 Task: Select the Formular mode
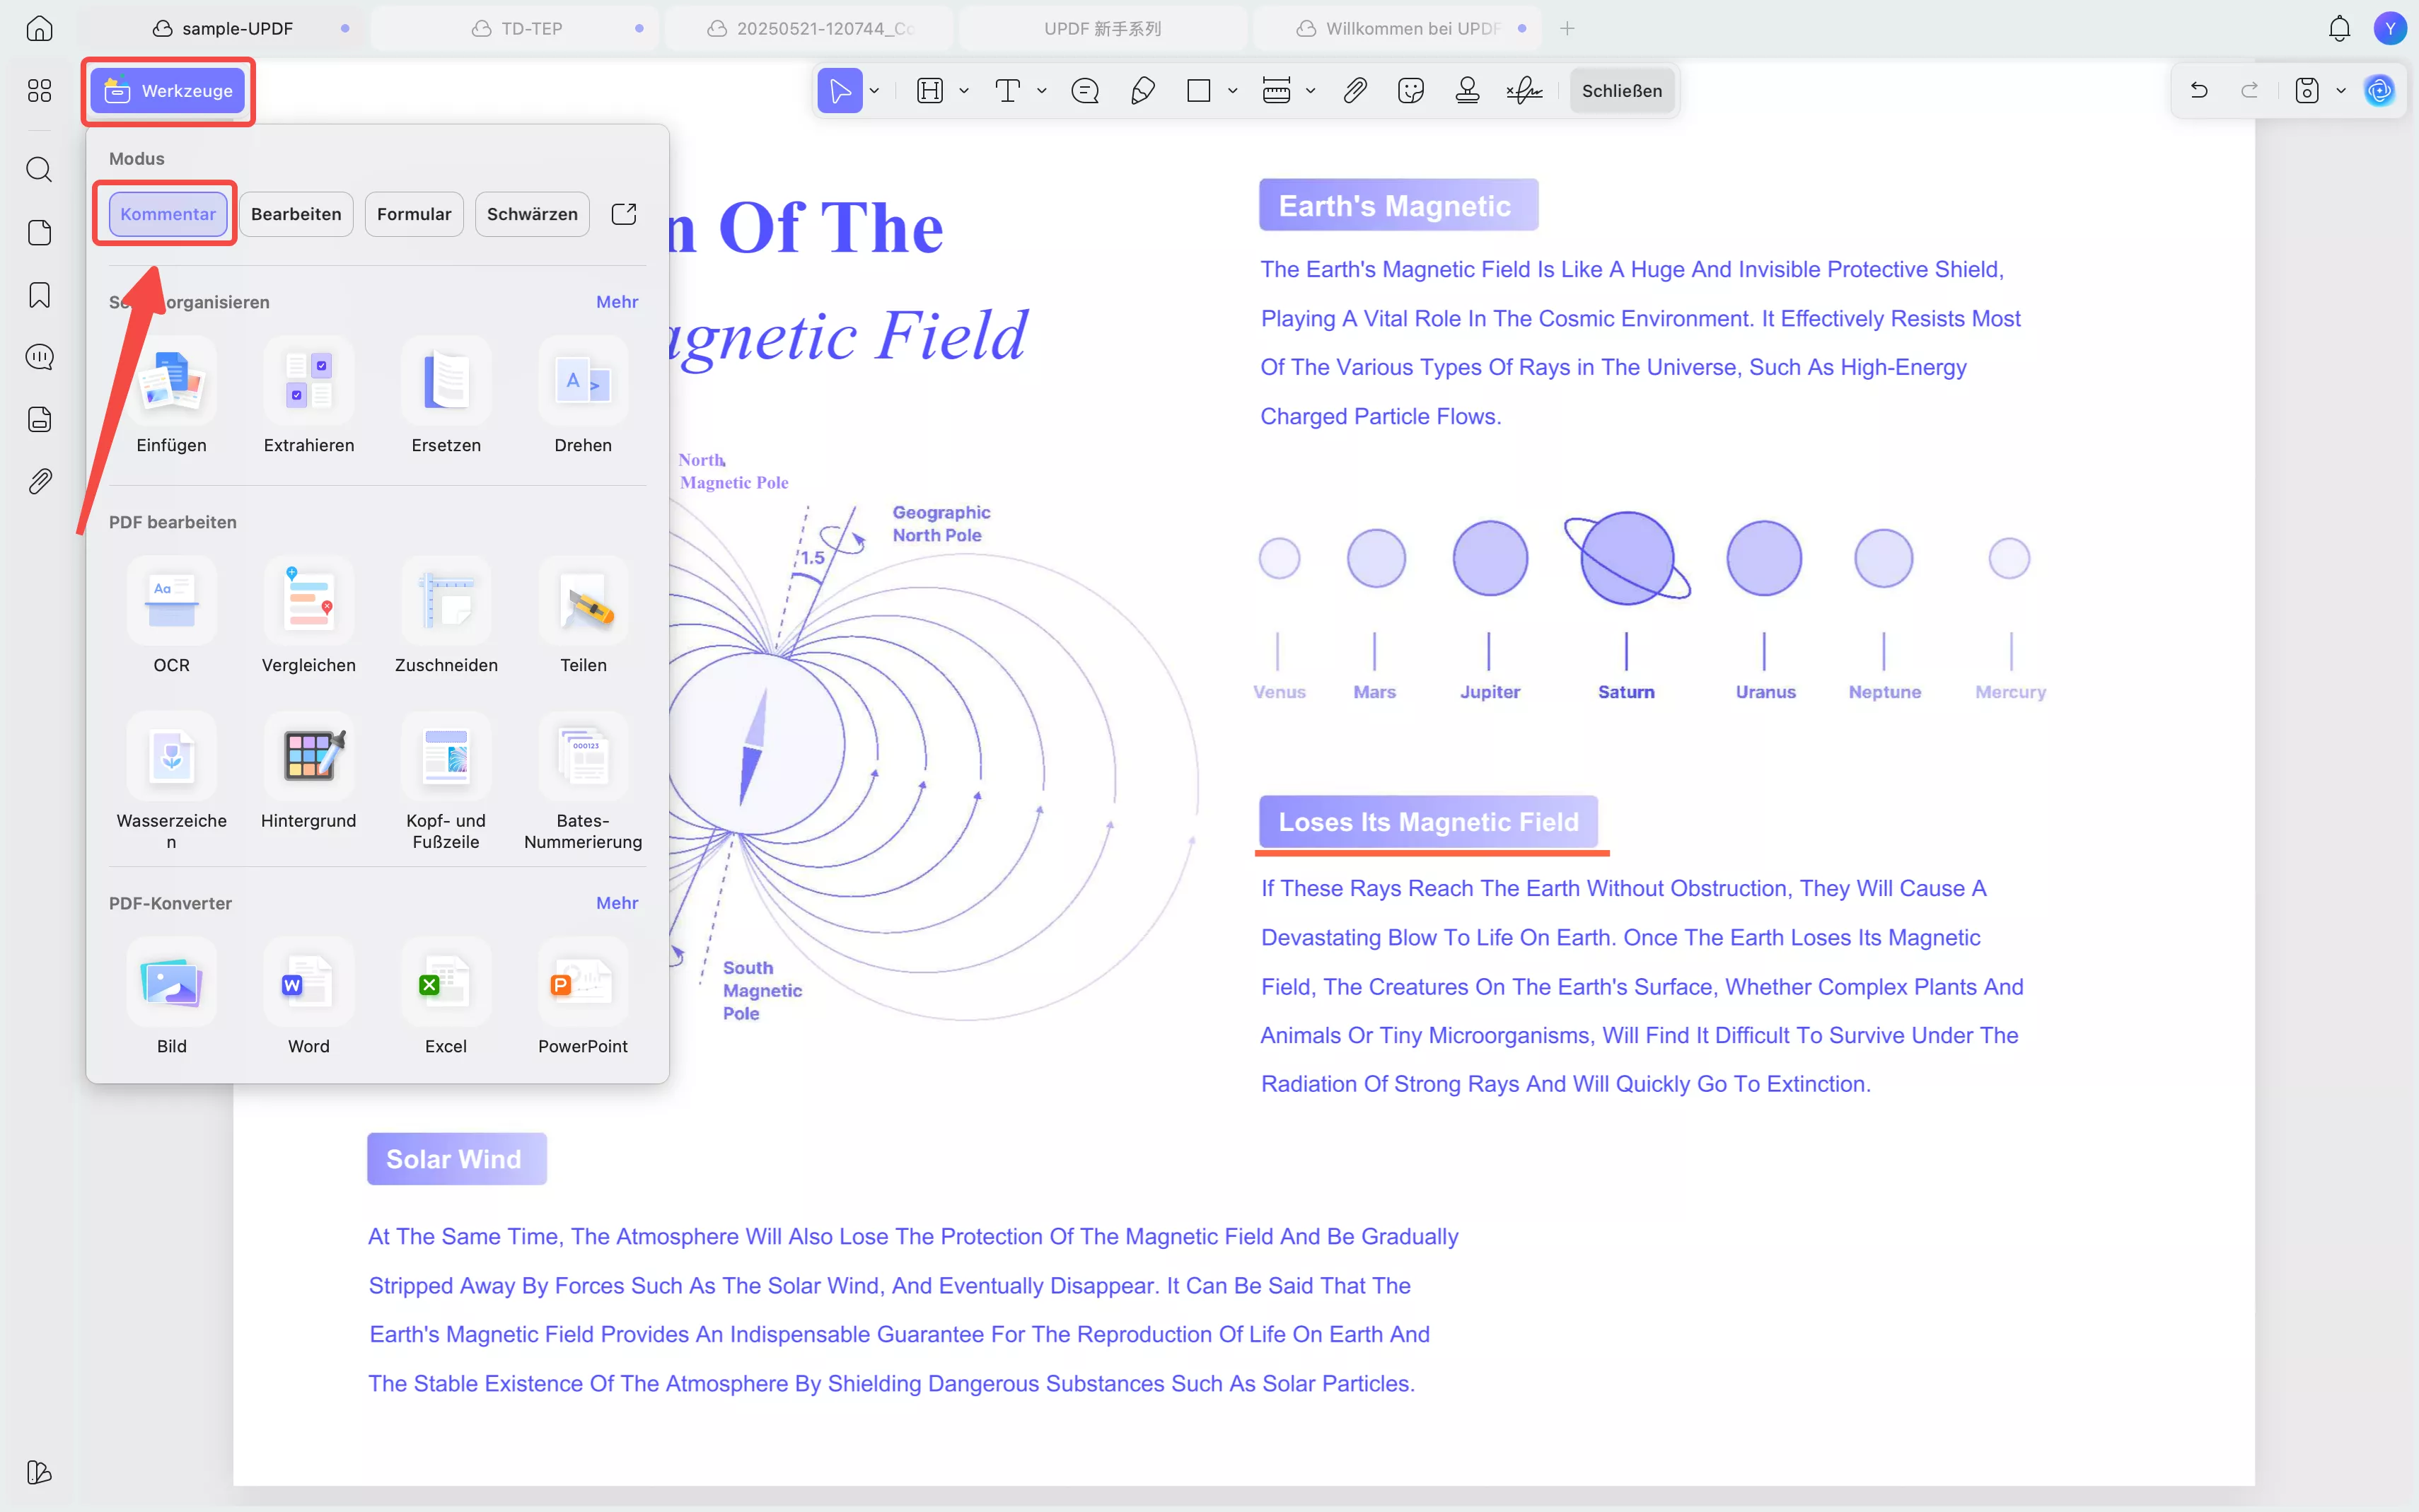414,214
